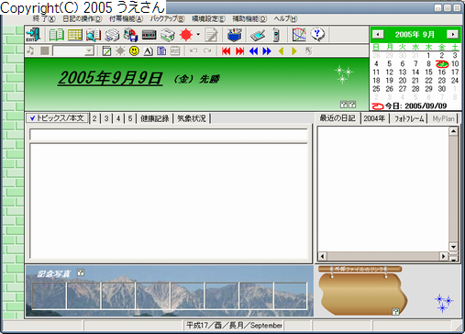Screen dimensions: 465x334
Task: Click the diary topic title input field
Action: pyautogui.click(x=169, y=134)
